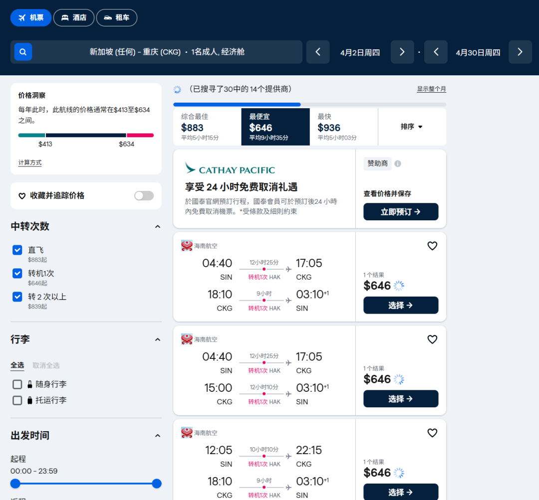Enable 随身行李 carry-on baggage checkbox

click(x=17, y=384)
